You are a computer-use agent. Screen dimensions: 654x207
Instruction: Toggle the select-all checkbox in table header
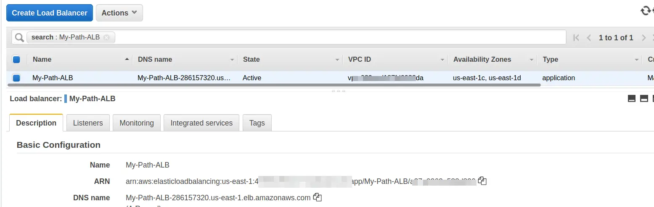[x=16, y=60]
